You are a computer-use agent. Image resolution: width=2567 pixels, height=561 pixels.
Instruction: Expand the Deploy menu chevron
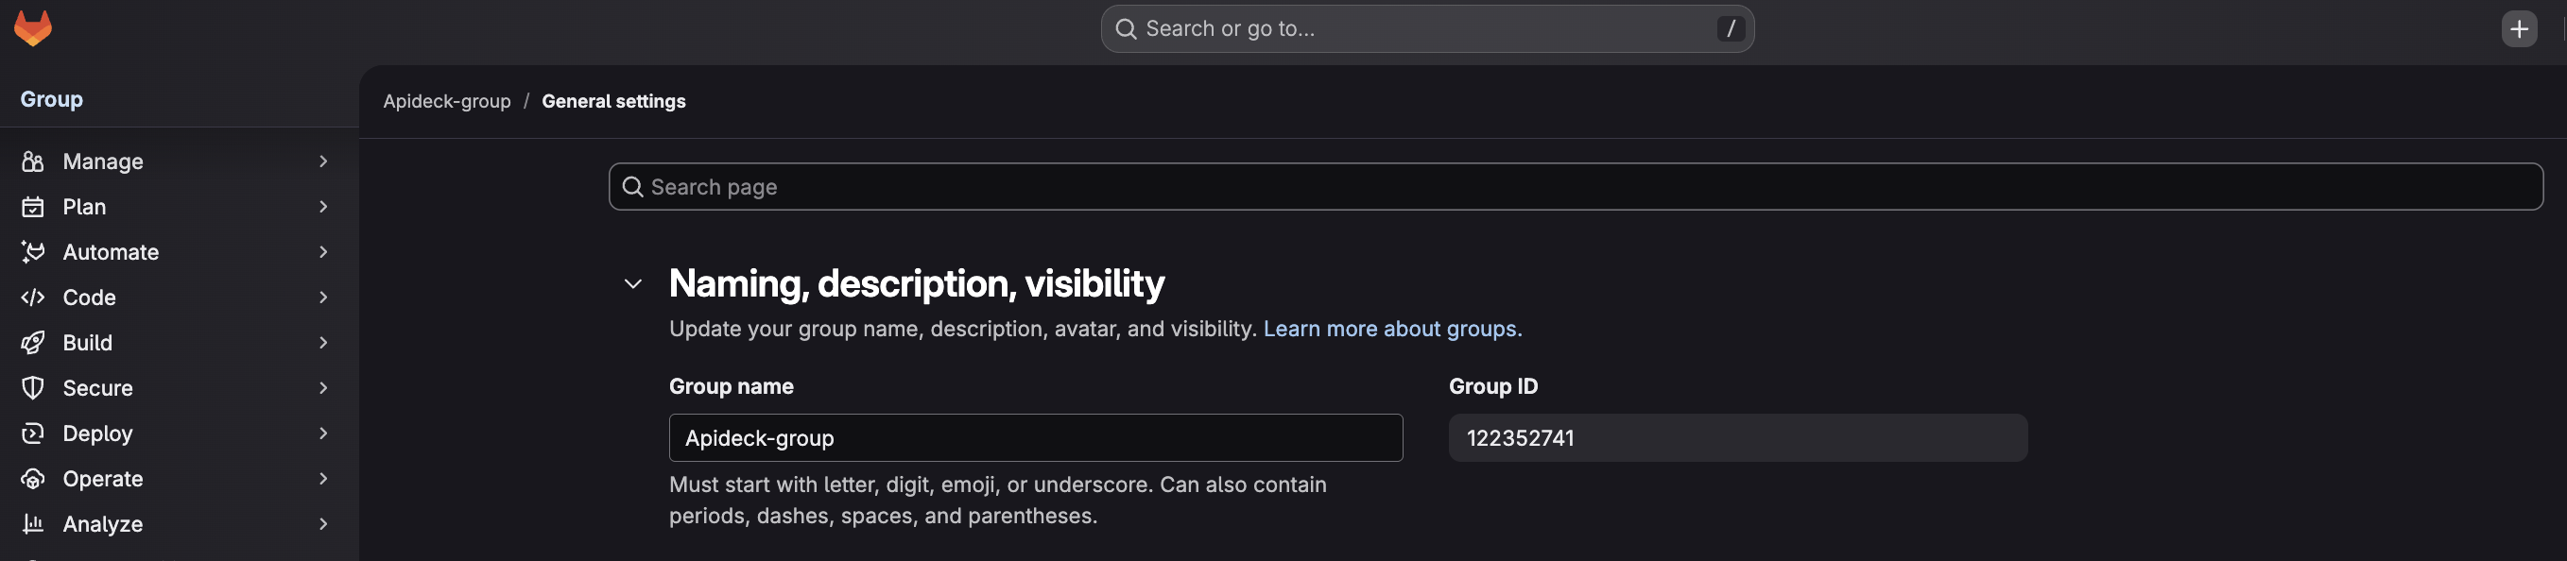pos(323,433)
